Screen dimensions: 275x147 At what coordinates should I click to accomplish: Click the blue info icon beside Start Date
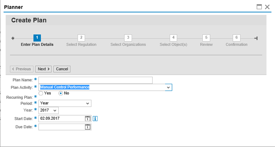(x=95, y=118)
